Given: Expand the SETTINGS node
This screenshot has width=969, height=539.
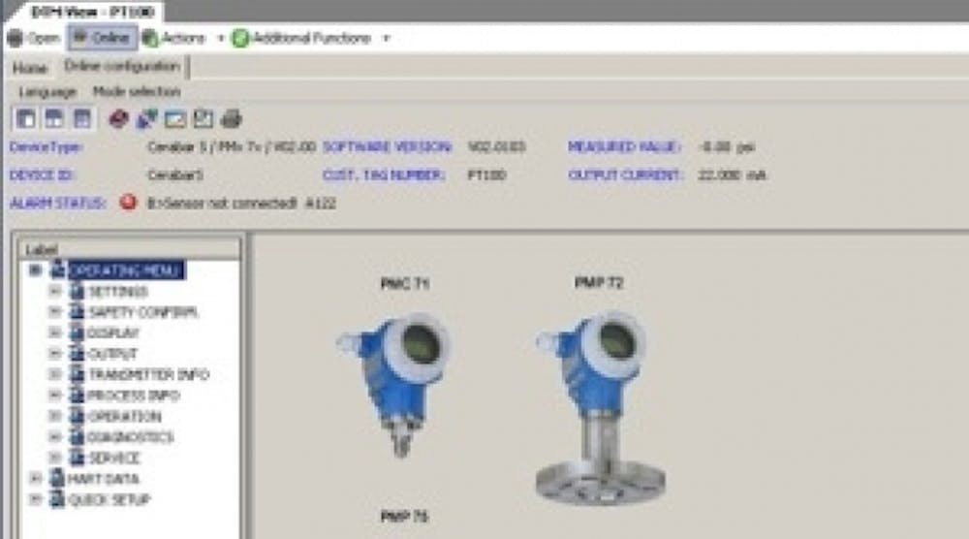Looking at the screenshot, I should (54, 291).
